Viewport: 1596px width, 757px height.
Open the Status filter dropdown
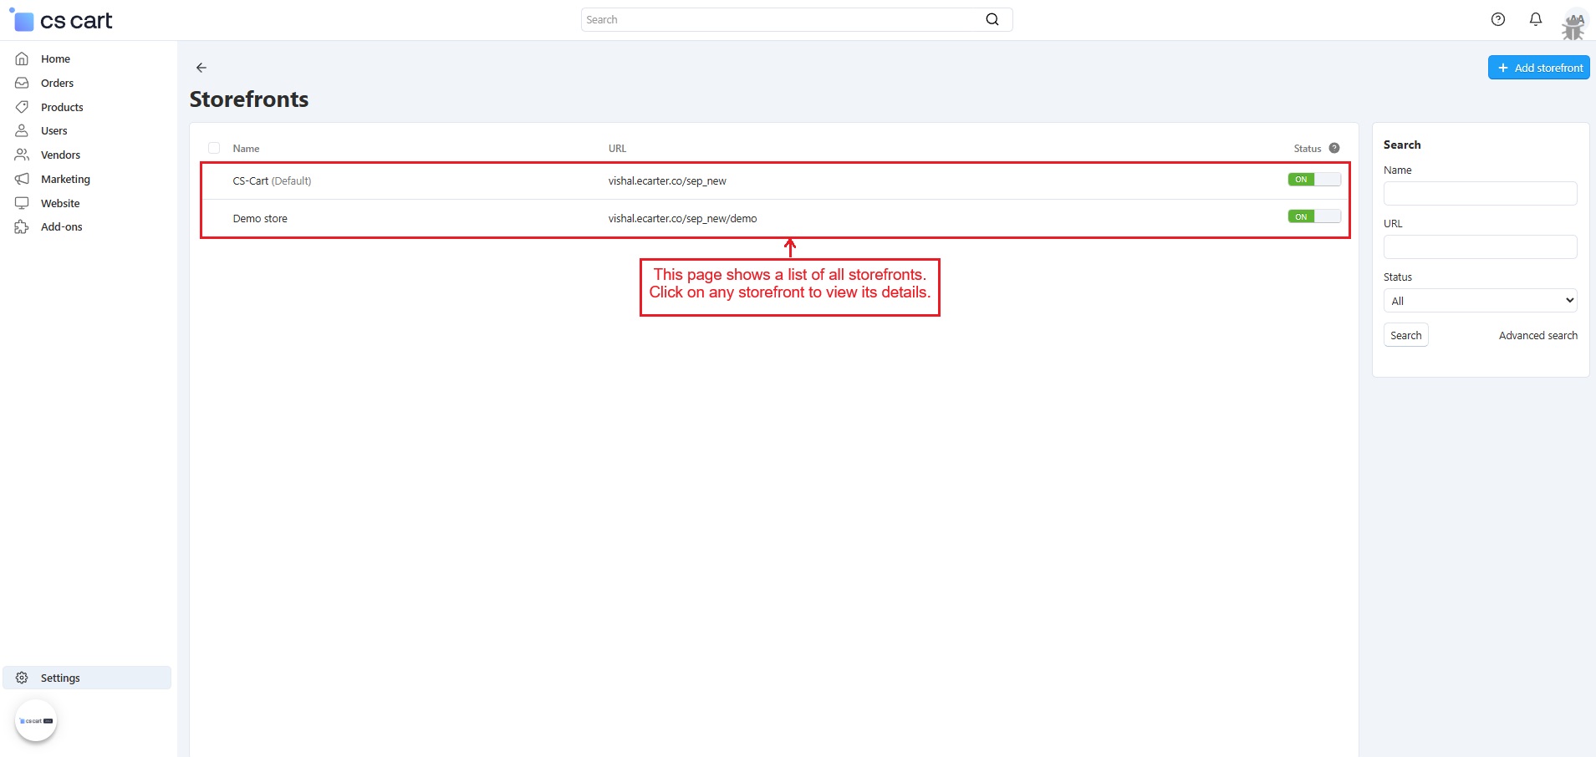[1480, 301]
